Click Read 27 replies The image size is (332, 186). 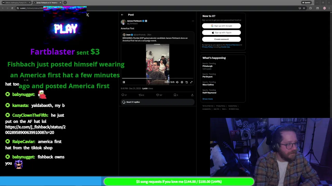click(157, 102)
